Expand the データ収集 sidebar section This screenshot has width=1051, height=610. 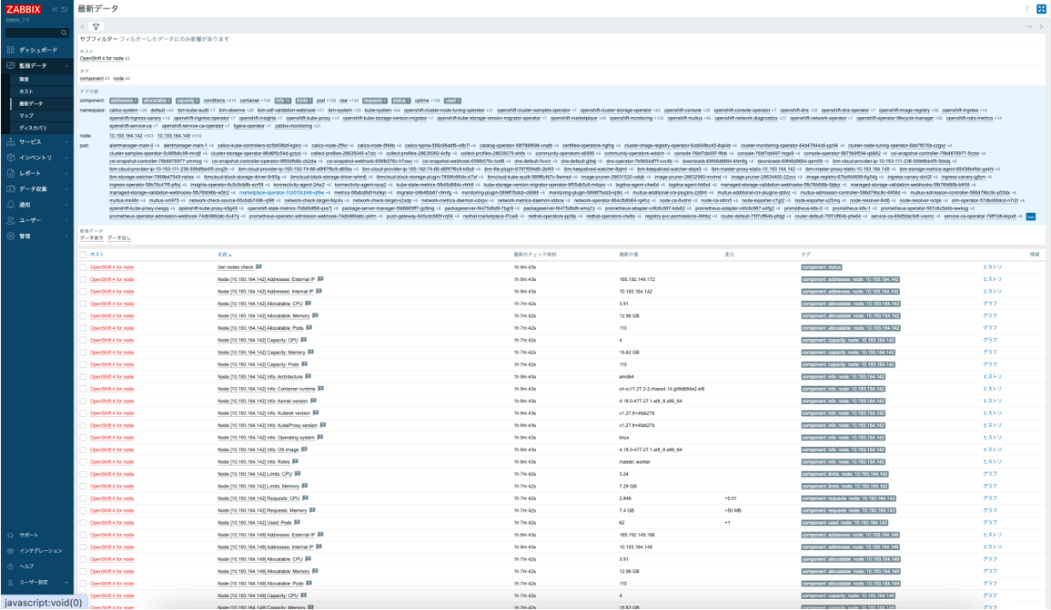(38, 188)
